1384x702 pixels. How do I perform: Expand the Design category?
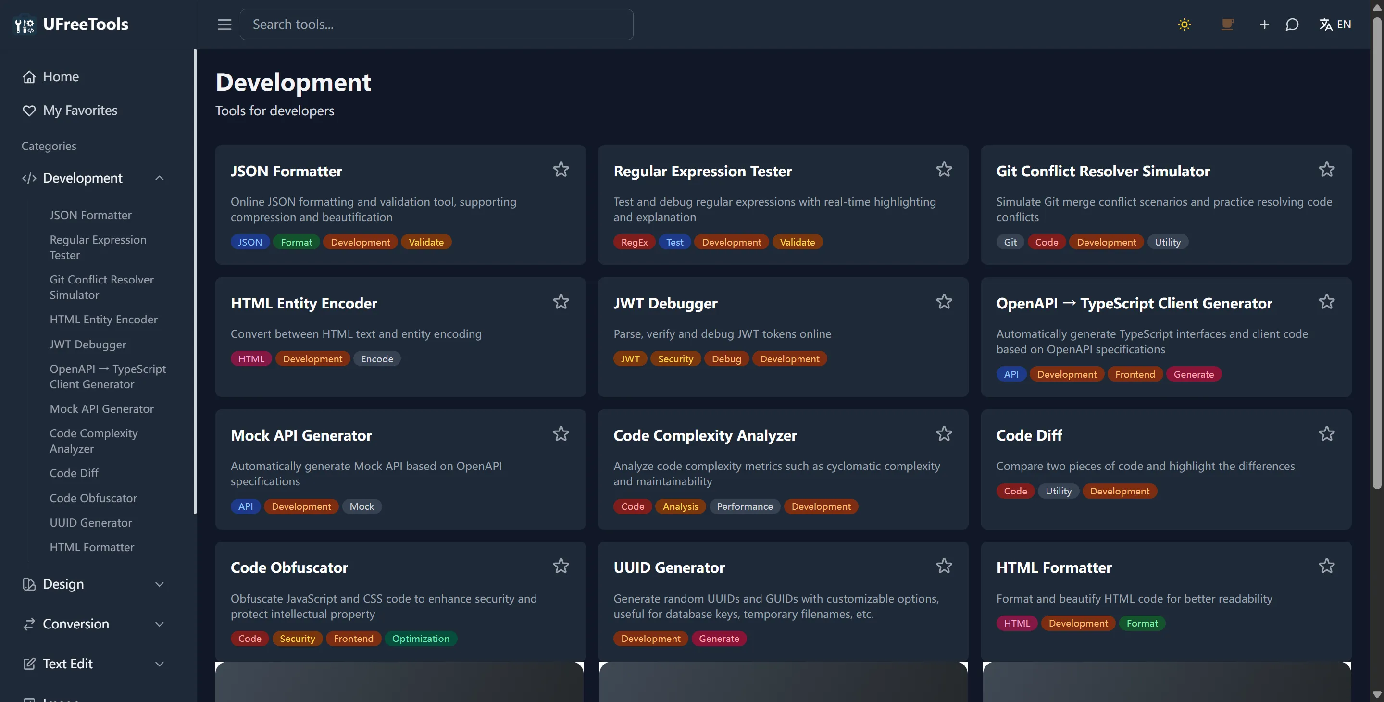pos(159,584)
